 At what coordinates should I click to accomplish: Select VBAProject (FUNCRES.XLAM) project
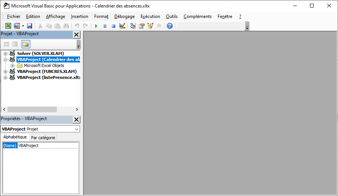pyautogui.click(x=47, y=71)
